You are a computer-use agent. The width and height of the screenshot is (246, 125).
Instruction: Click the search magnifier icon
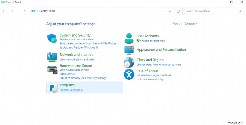[x=240, y=11]
